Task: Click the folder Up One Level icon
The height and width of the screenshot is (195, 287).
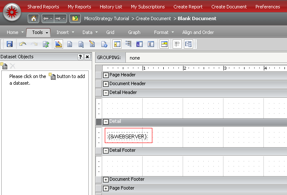Action: tap(75, 18)
